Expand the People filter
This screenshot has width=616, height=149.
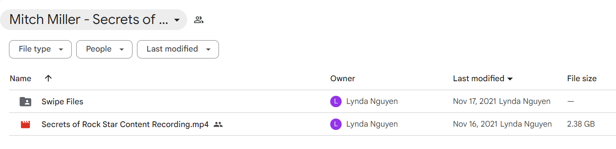coord(104,49)
